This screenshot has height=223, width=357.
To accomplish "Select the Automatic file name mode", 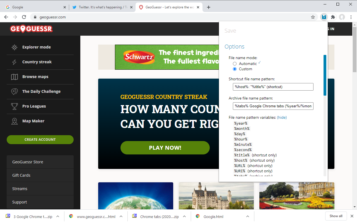I will [x=235, y=64].
